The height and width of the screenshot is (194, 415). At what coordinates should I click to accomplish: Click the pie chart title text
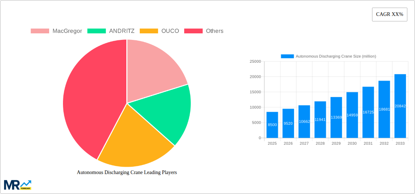pyautogui.click(x=127, y=172)
